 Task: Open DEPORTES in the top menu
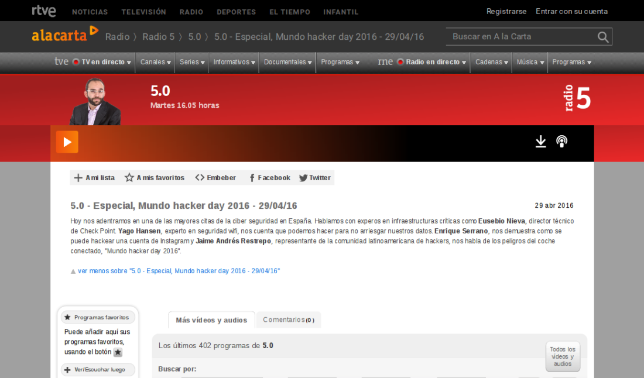(236, 12)
